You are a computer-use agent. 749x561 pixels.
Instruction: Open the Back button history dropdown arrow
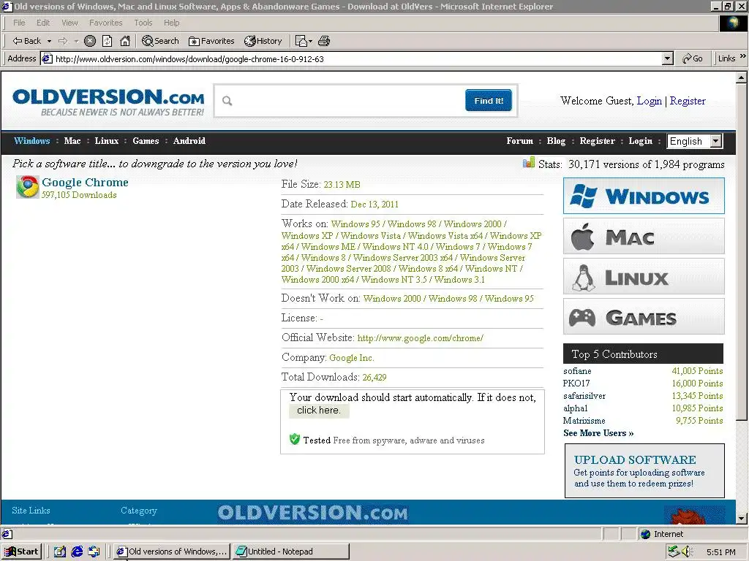pyautogui.click(x=49, y=41)
